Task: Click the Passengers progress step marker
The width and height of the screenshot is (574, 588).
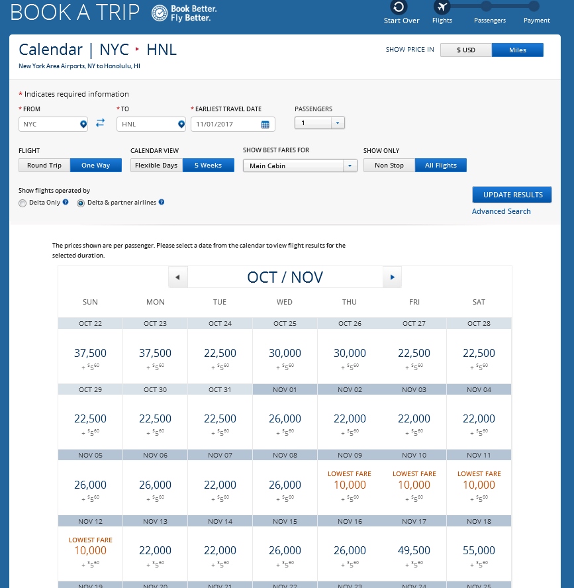Action: 487,5
